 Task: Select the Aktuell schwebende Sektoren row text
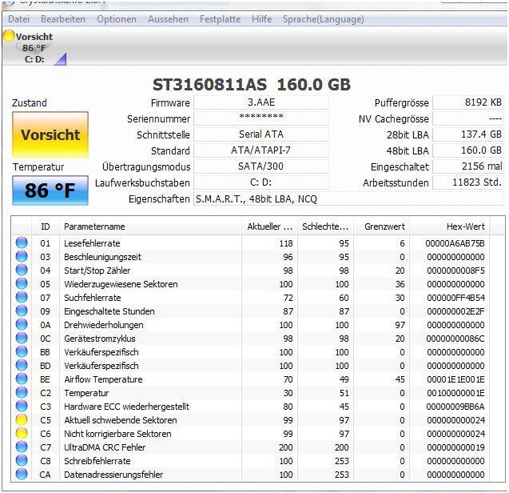pos(121,420)
